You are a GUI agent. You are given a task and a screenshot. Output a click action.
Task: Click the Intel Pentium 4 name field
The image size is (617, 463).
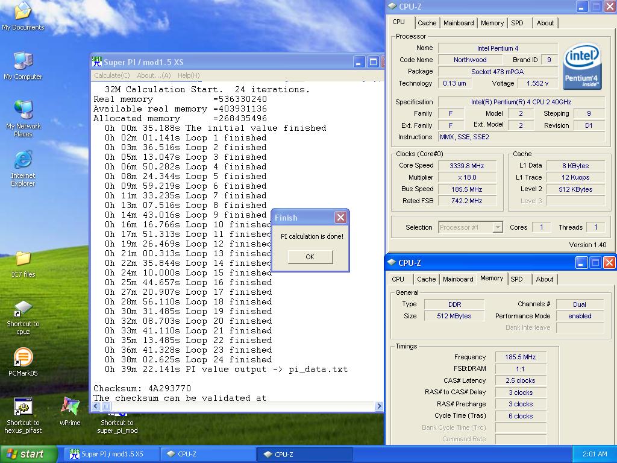click(498, 48)
